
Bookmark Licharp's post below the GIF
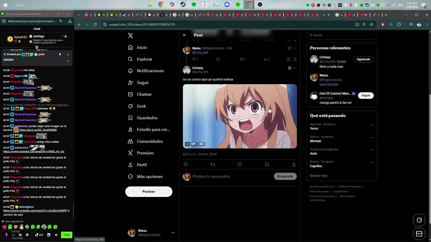pos(267,165)
